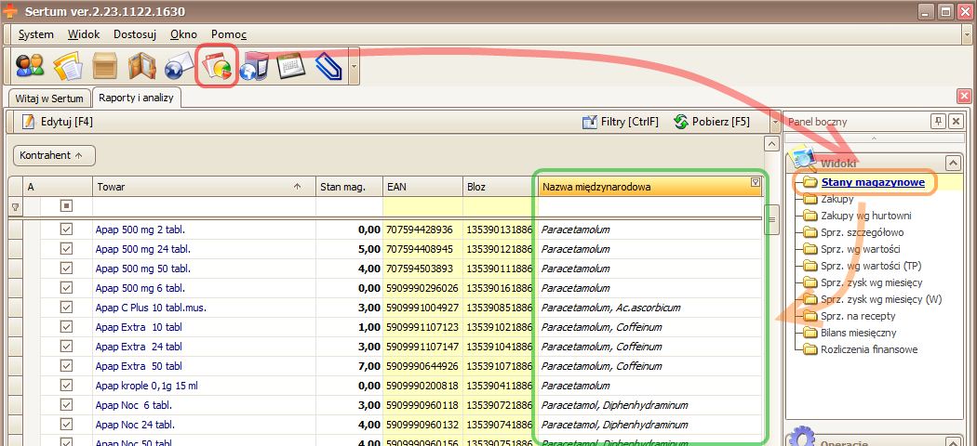This screenshot has height=446, width=977.
Task: Expand the main toolbar overflow arrow
Action: (354, 68)
